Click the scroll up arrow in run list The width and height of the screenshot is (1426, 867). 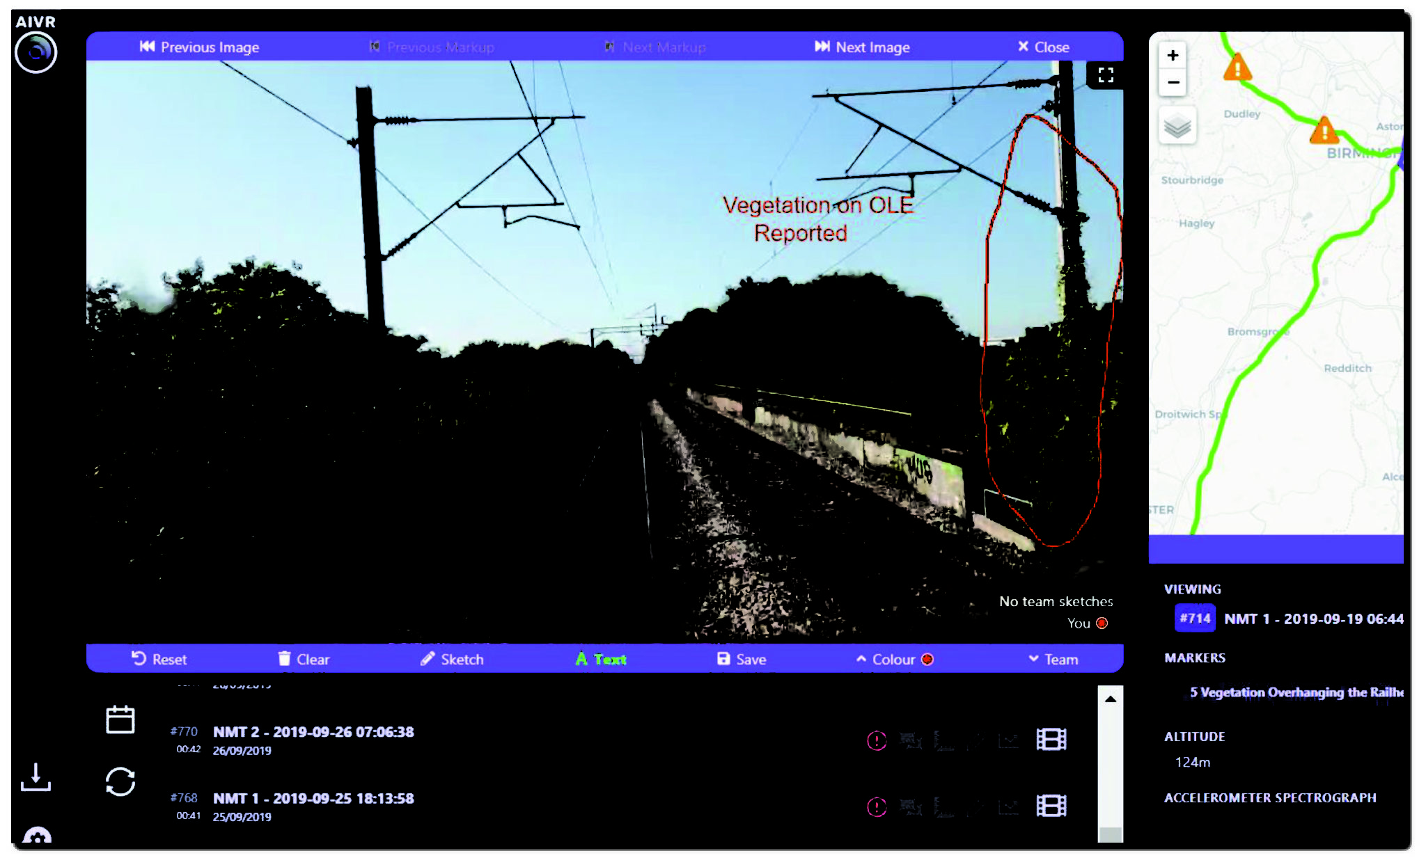pos(1110,699)
